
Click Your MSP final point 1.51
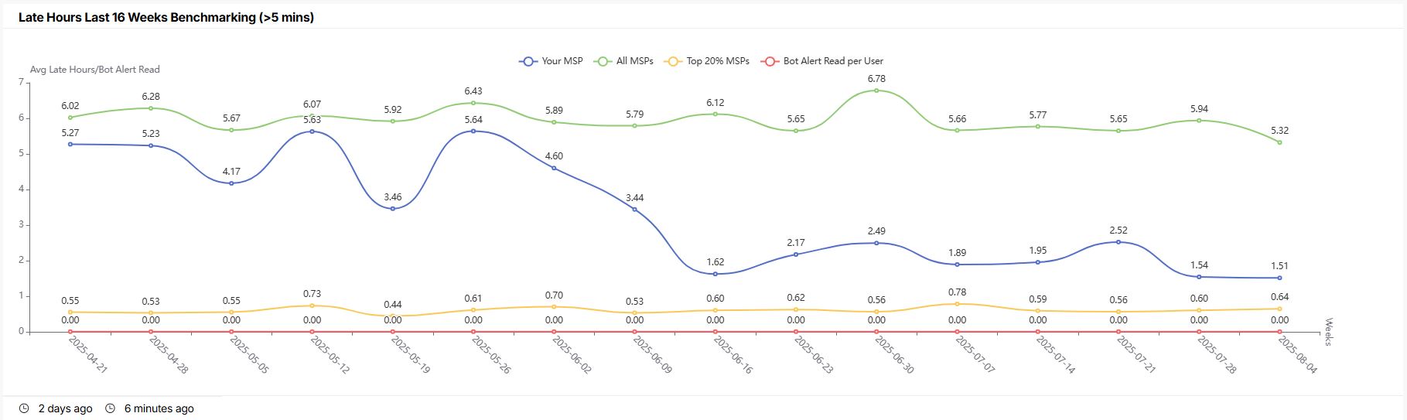[x=1279, y=278]
